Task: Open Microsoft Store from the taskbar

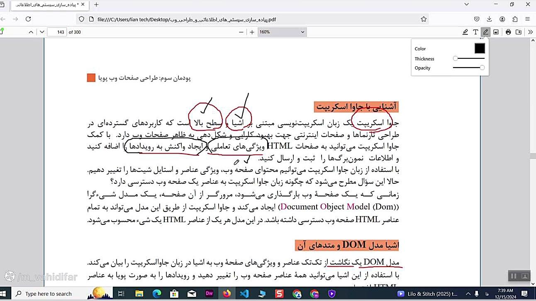Action: click(x=174, y=294)
